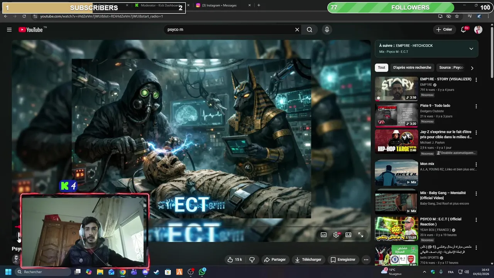Open a new Chrome tab
The height and width of the screenshot is (278, 494).
[259, 5]
